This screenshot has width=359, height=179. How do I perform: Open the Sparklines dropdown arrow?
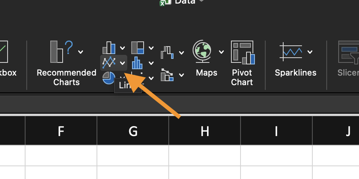310,52
